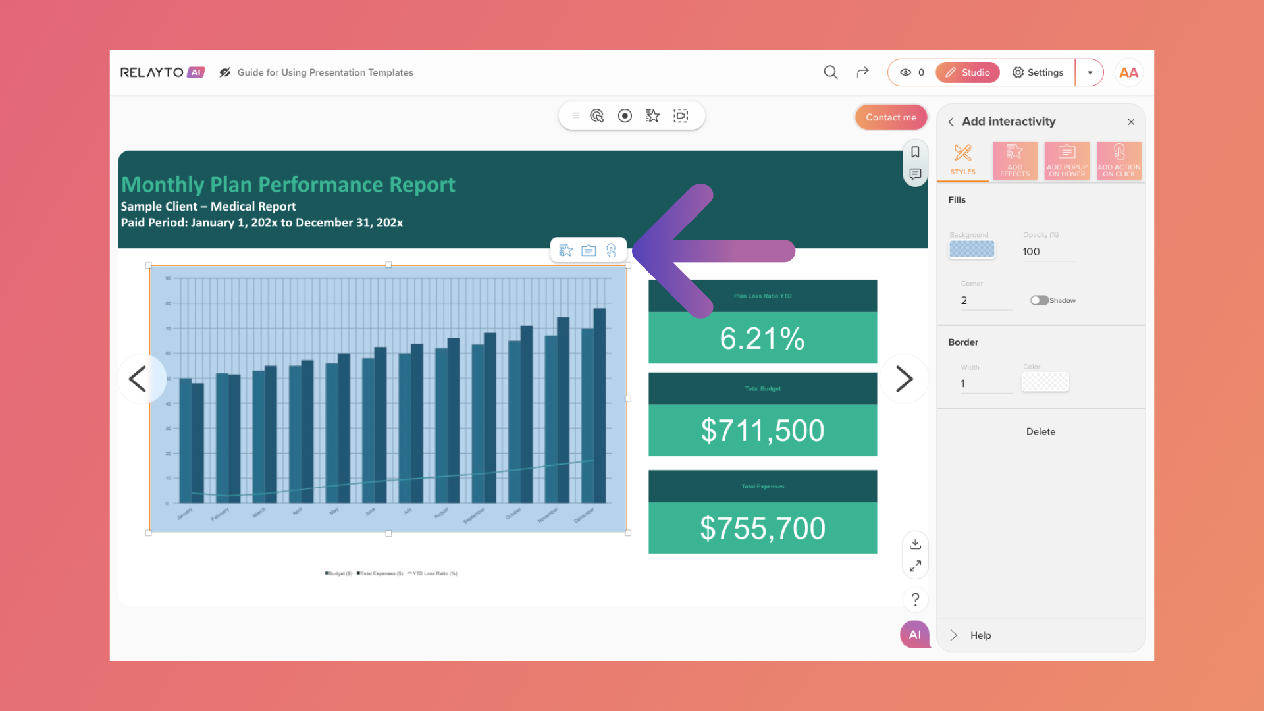Select the record circle tool in toolbar
Viewport: 1264px width, 711px height.
point(625,116)
